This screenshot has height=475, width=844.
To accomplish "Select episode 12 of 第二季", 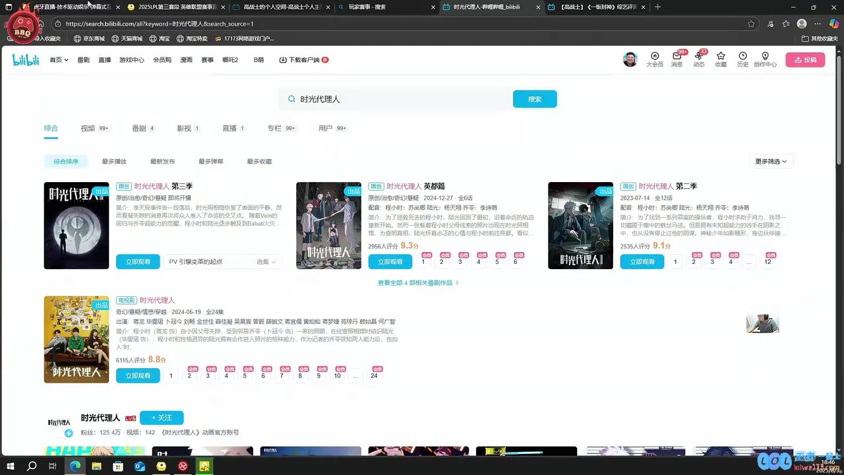I will click(768, 262).
